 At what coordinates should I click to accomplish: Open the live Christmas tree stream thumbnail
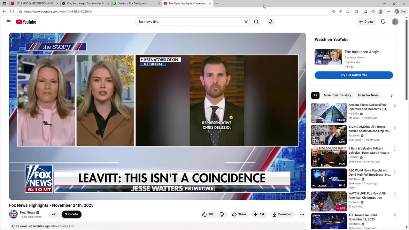329,201
